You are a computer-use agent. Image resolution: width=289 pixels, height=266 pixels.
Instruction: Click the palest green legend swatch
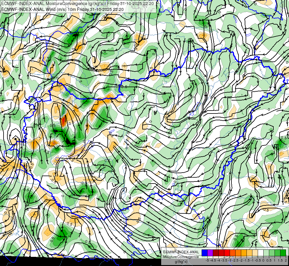point(266,253)
